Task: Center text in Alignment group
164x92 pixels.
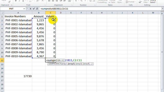Action: click(x=53, y=1)
